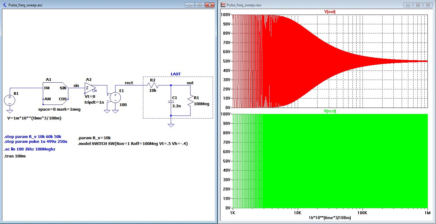Select capacitor C1 2.2n
The width and height of the screenshot is (436, 224).
pos(171,102)
